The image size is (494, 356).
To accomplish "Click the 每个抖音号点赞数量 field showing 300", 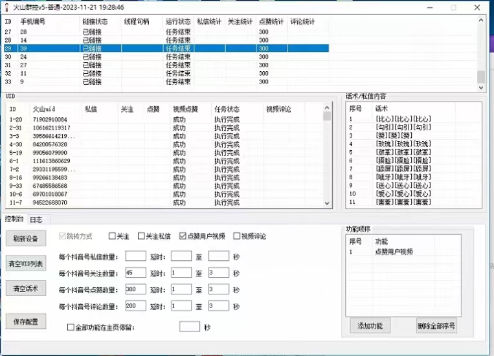I will [x=135, y=289].
